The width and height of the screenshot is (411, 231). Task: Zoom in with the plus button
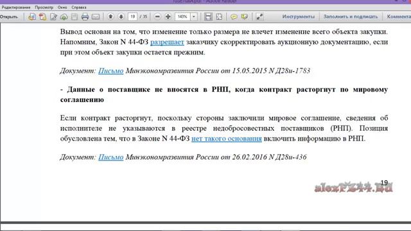coord(168,17)
